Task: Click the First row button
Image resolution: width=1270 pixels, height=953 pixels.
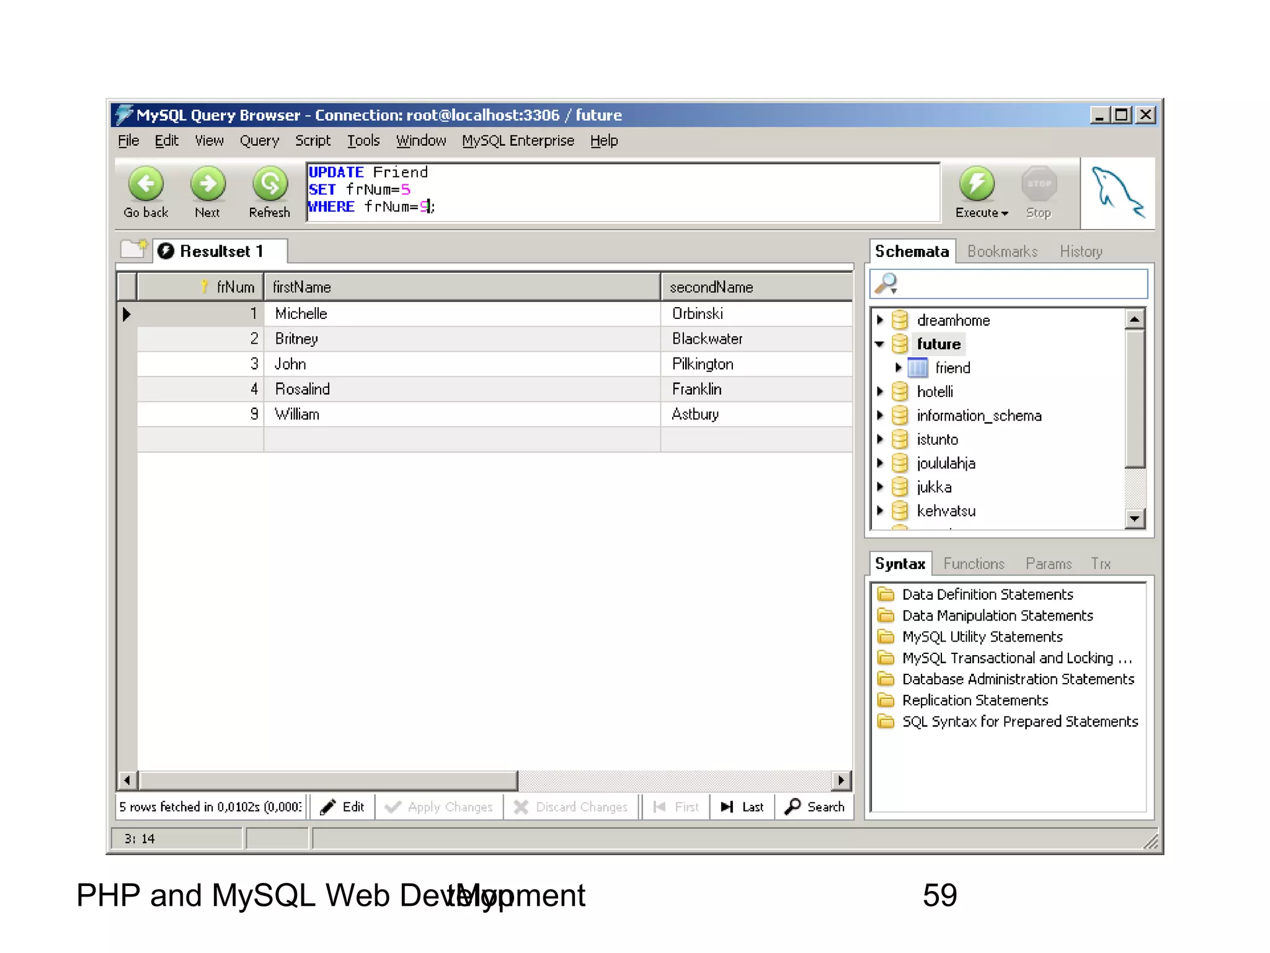Action: click(x=676, y=807)
